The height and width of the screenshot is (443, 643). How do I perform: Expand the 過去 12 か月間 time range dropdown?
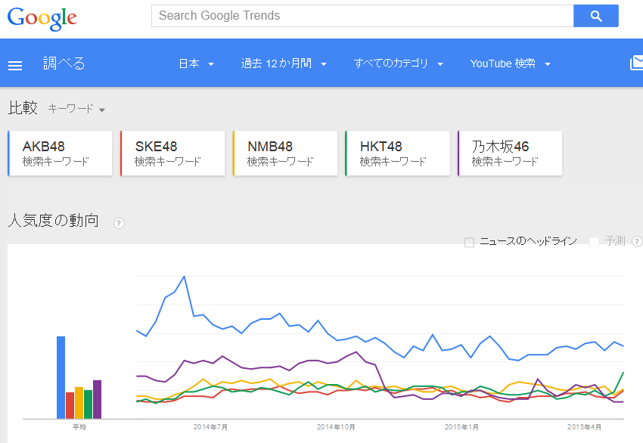284,64
